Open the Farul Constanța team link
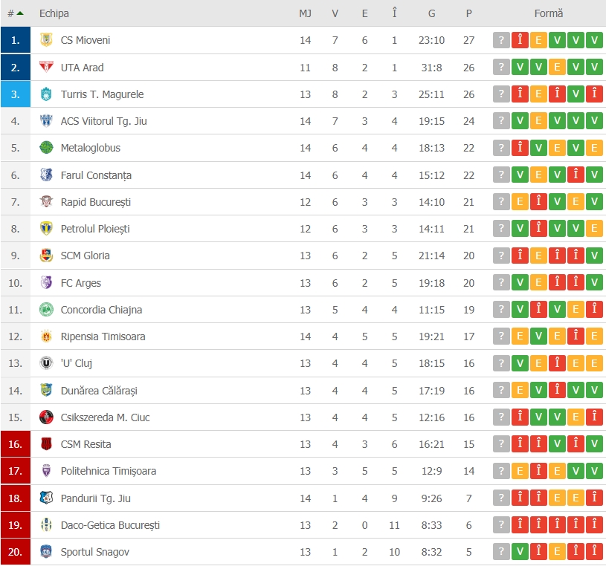This screenshot has width=606, height=569. click(96, 175)
